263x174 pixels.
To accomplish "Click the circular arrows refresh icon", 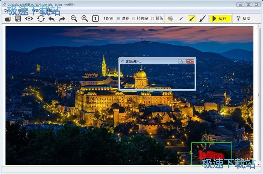I will pyautogui.click(x=41, y=19).
